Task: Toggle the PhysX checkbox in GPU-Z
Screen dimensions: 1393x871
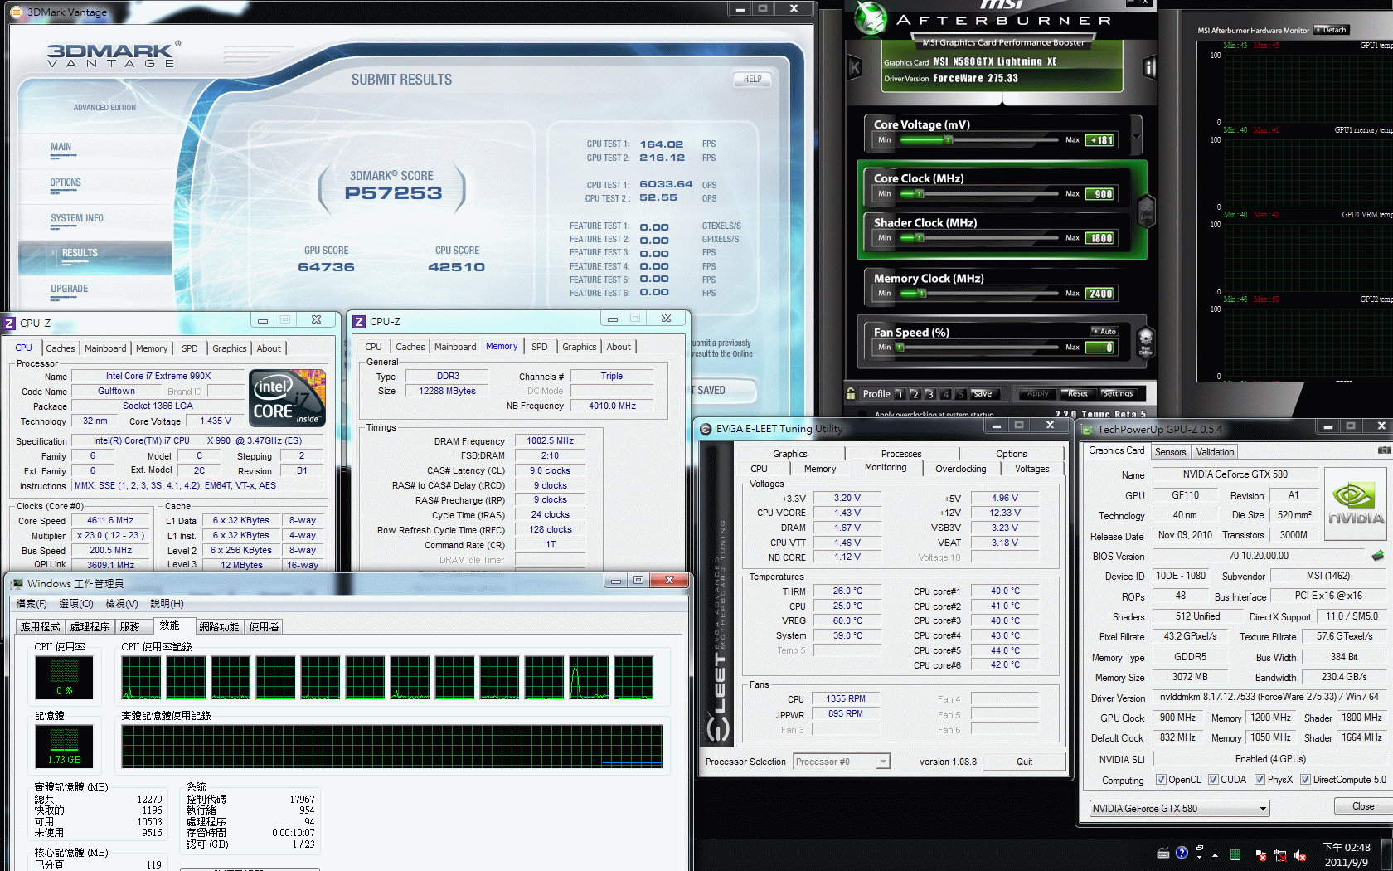Action: [x=1260, y=780]
